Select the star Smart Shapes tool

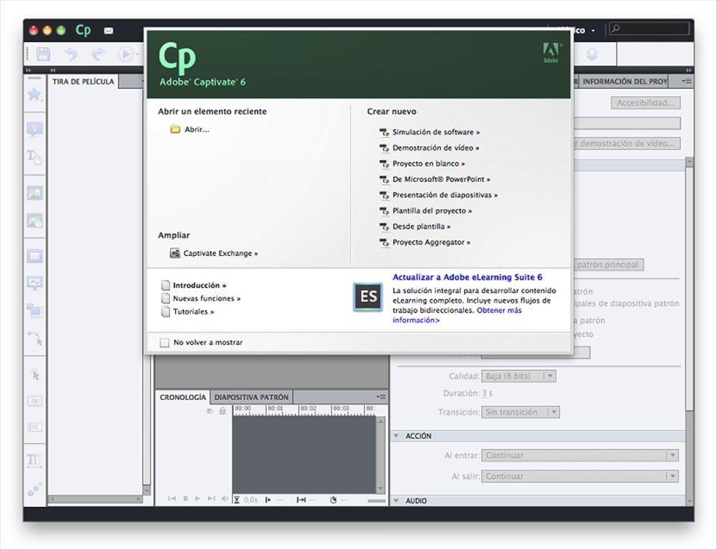pos(34,94)
